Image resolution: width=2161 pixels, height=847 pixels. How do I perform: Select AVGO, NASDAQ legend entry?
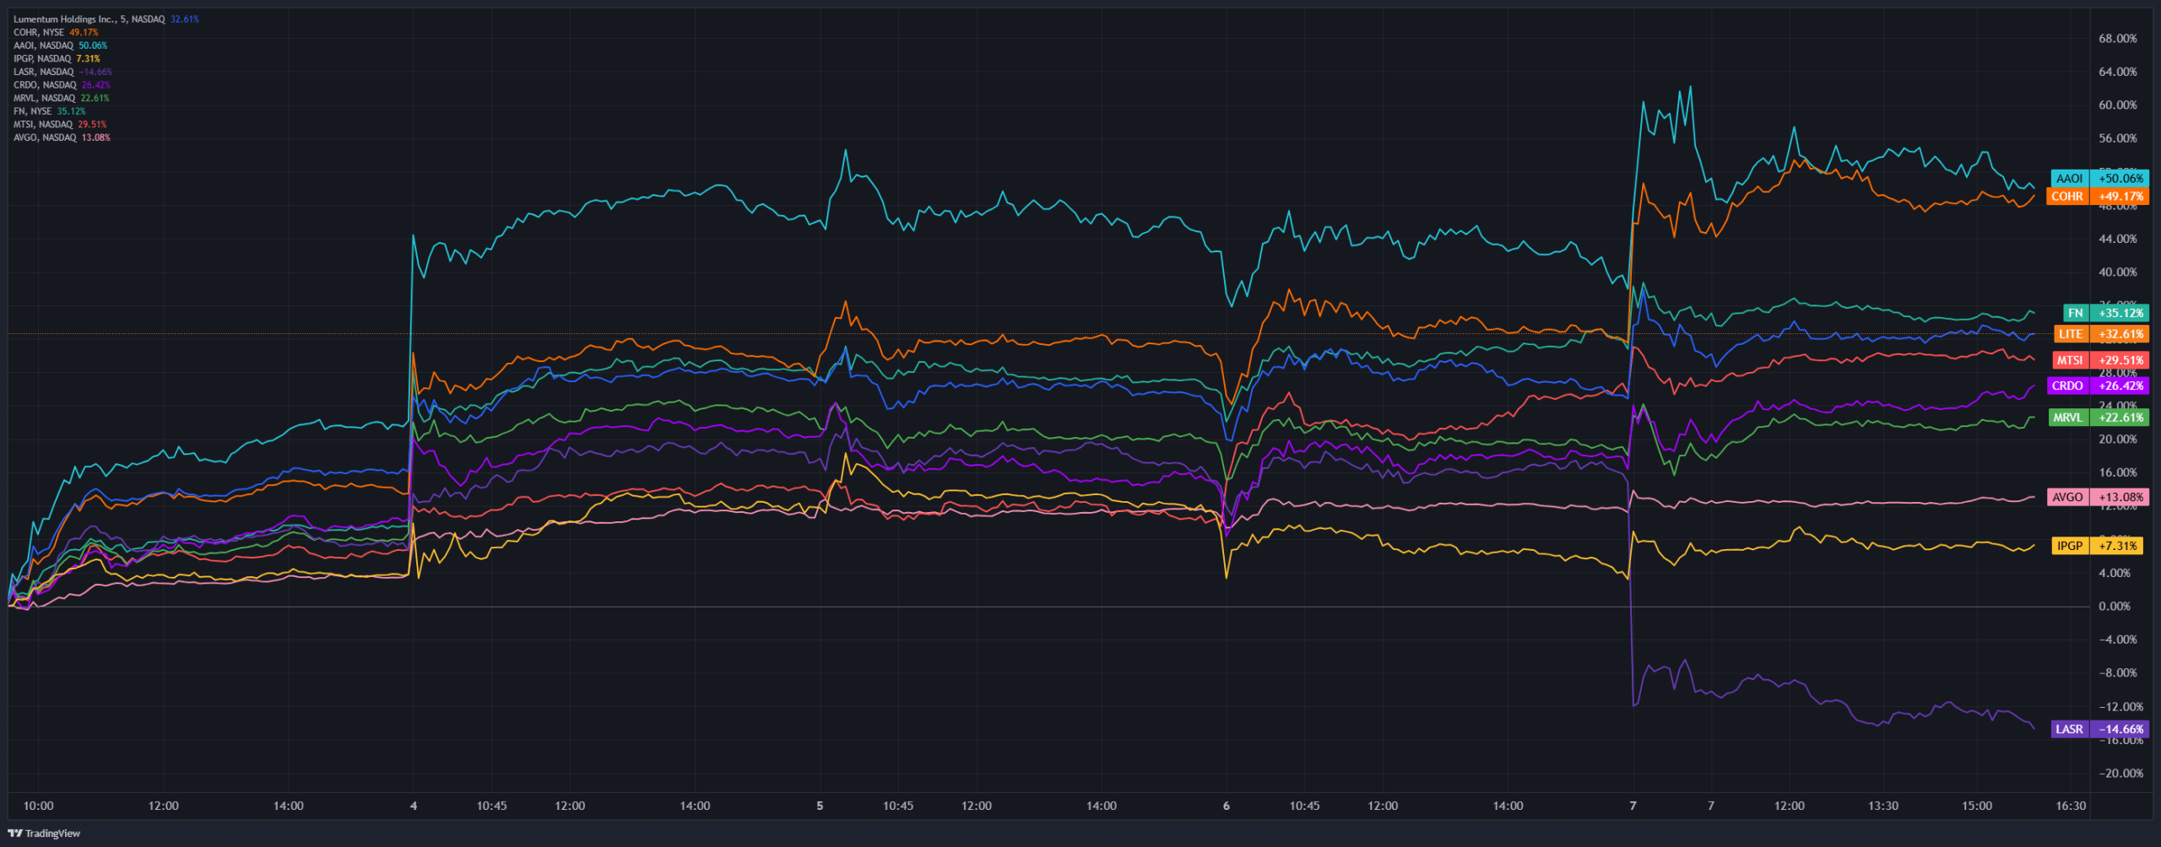62,138
